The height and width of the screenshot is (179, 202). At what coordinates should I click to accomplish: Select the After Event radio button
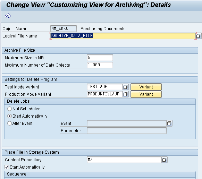[9, 123]
